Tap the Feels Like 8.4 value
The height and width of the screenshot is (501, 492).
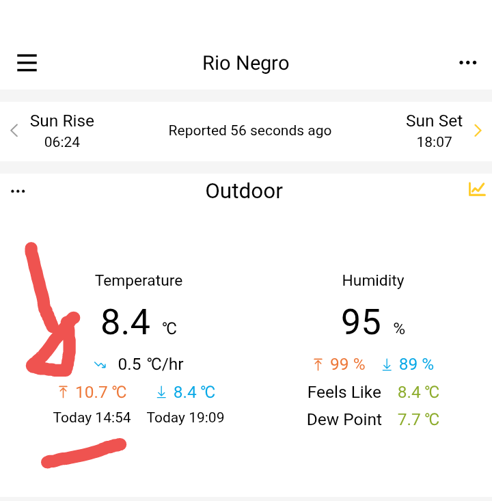pos(418,392)
